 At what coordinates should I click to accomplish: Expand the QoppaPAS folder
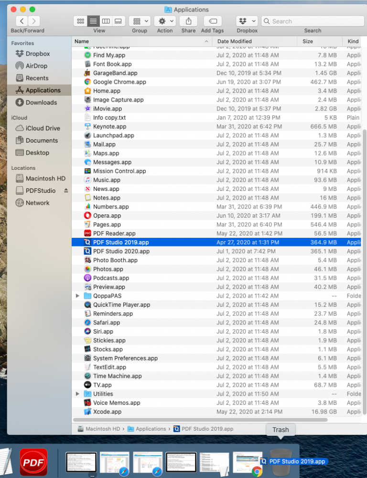77,296
